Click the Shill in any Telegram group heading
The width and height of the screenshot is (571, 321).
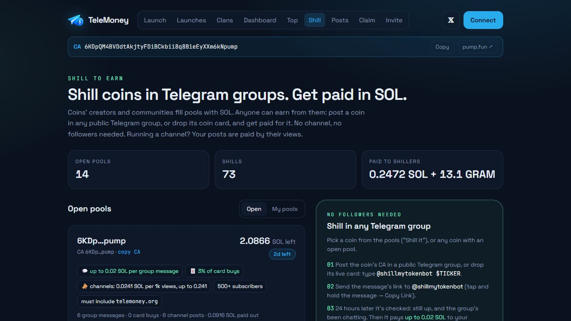coord(379,226)
